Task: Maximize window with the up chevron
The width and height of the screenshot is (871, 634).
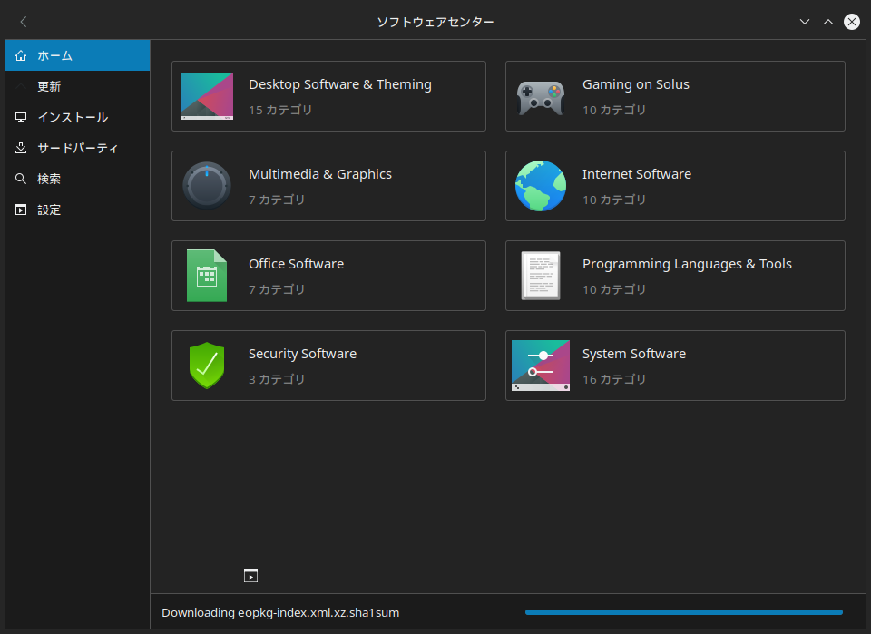Action: 828,22
